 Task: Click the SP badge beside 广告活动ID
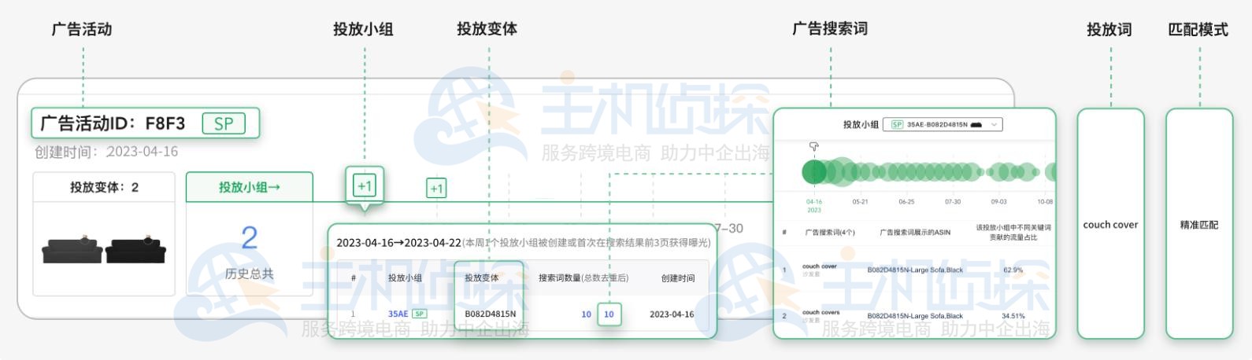pos(224,123)
